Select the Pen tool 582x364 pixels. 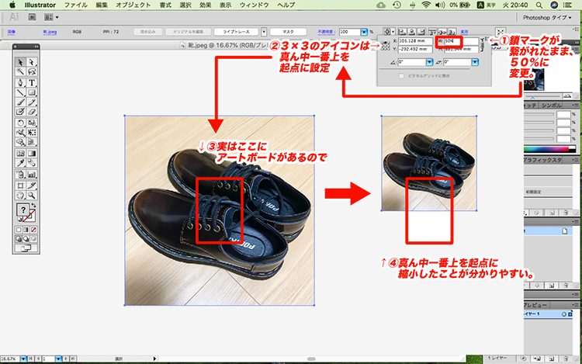click(21, 82)
